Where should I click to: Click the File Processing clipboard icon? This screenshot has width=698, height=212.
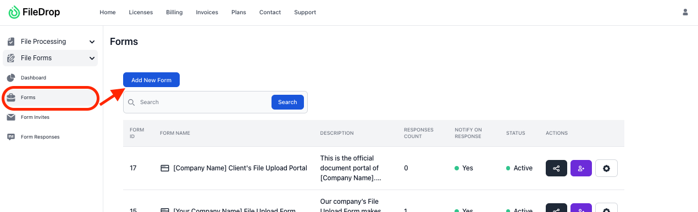coord(11,42)
